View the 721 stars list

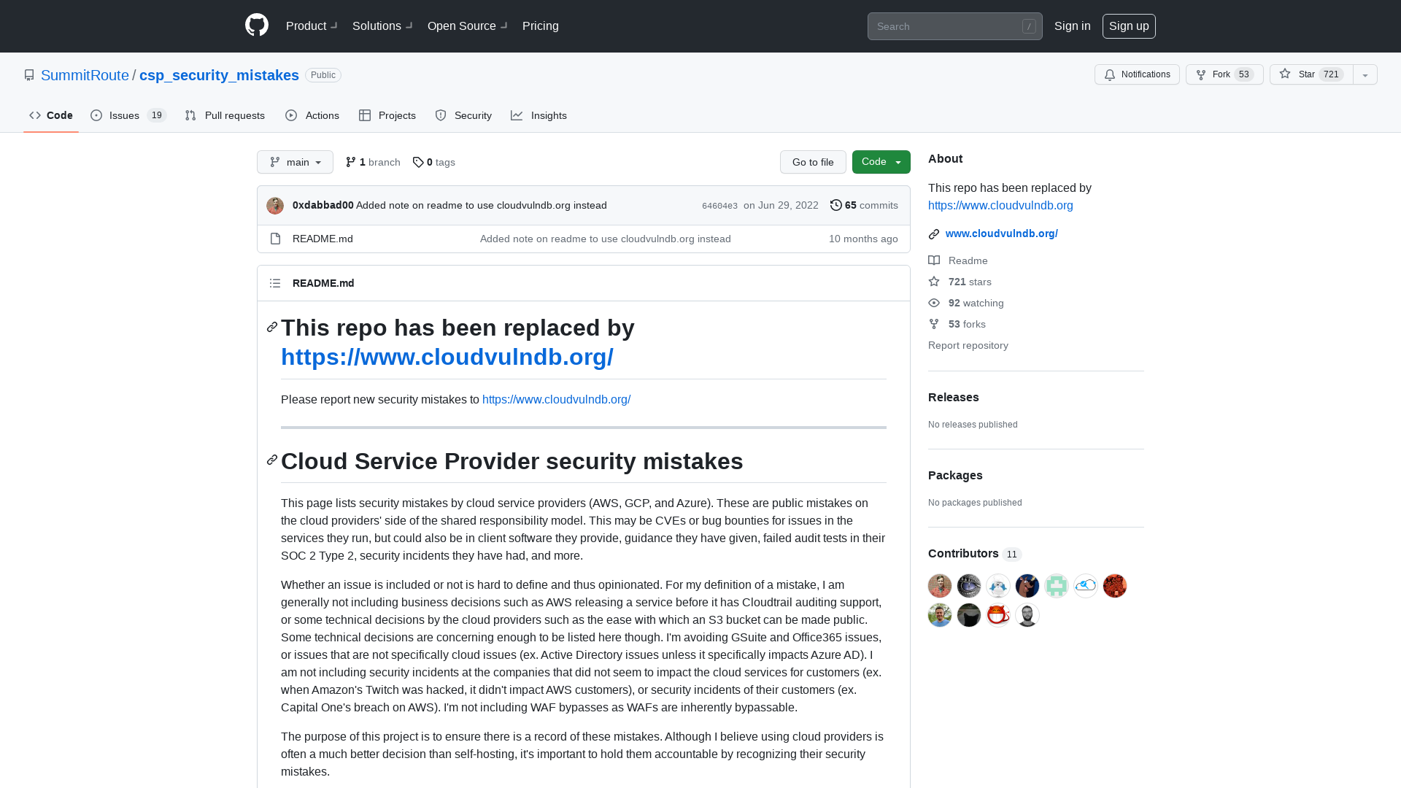[x=960, y=282]
